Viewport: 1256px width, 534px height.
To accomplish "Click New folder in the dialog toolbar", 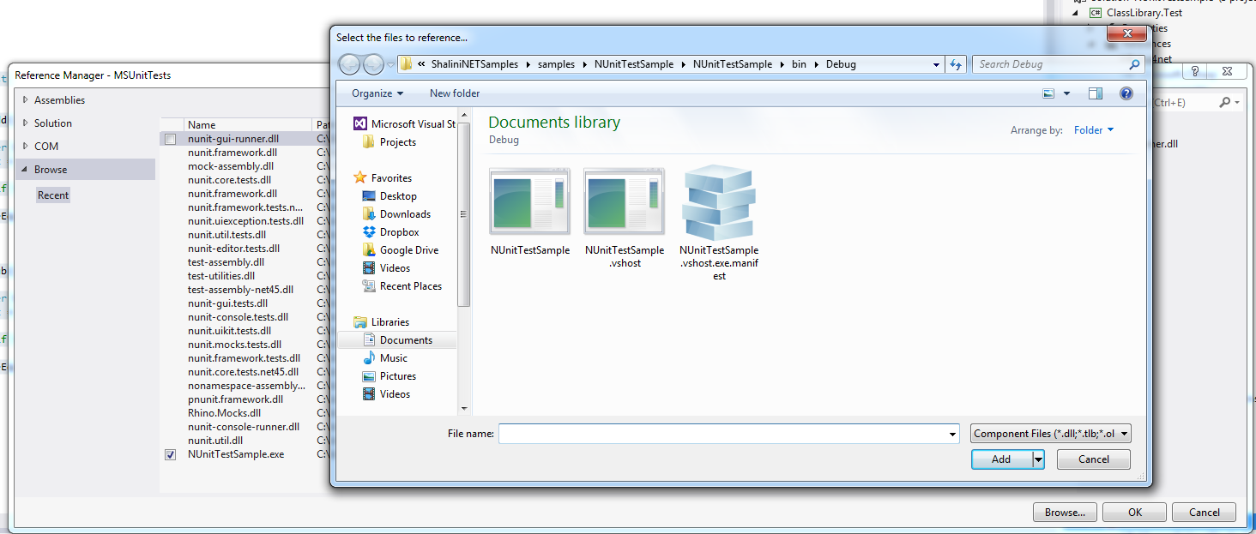I will pyautogui.click(x=454, y=93).
